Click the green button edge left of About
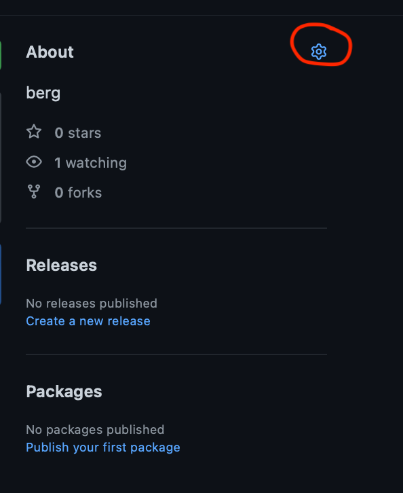403x493 pixels. click(1, 55)
